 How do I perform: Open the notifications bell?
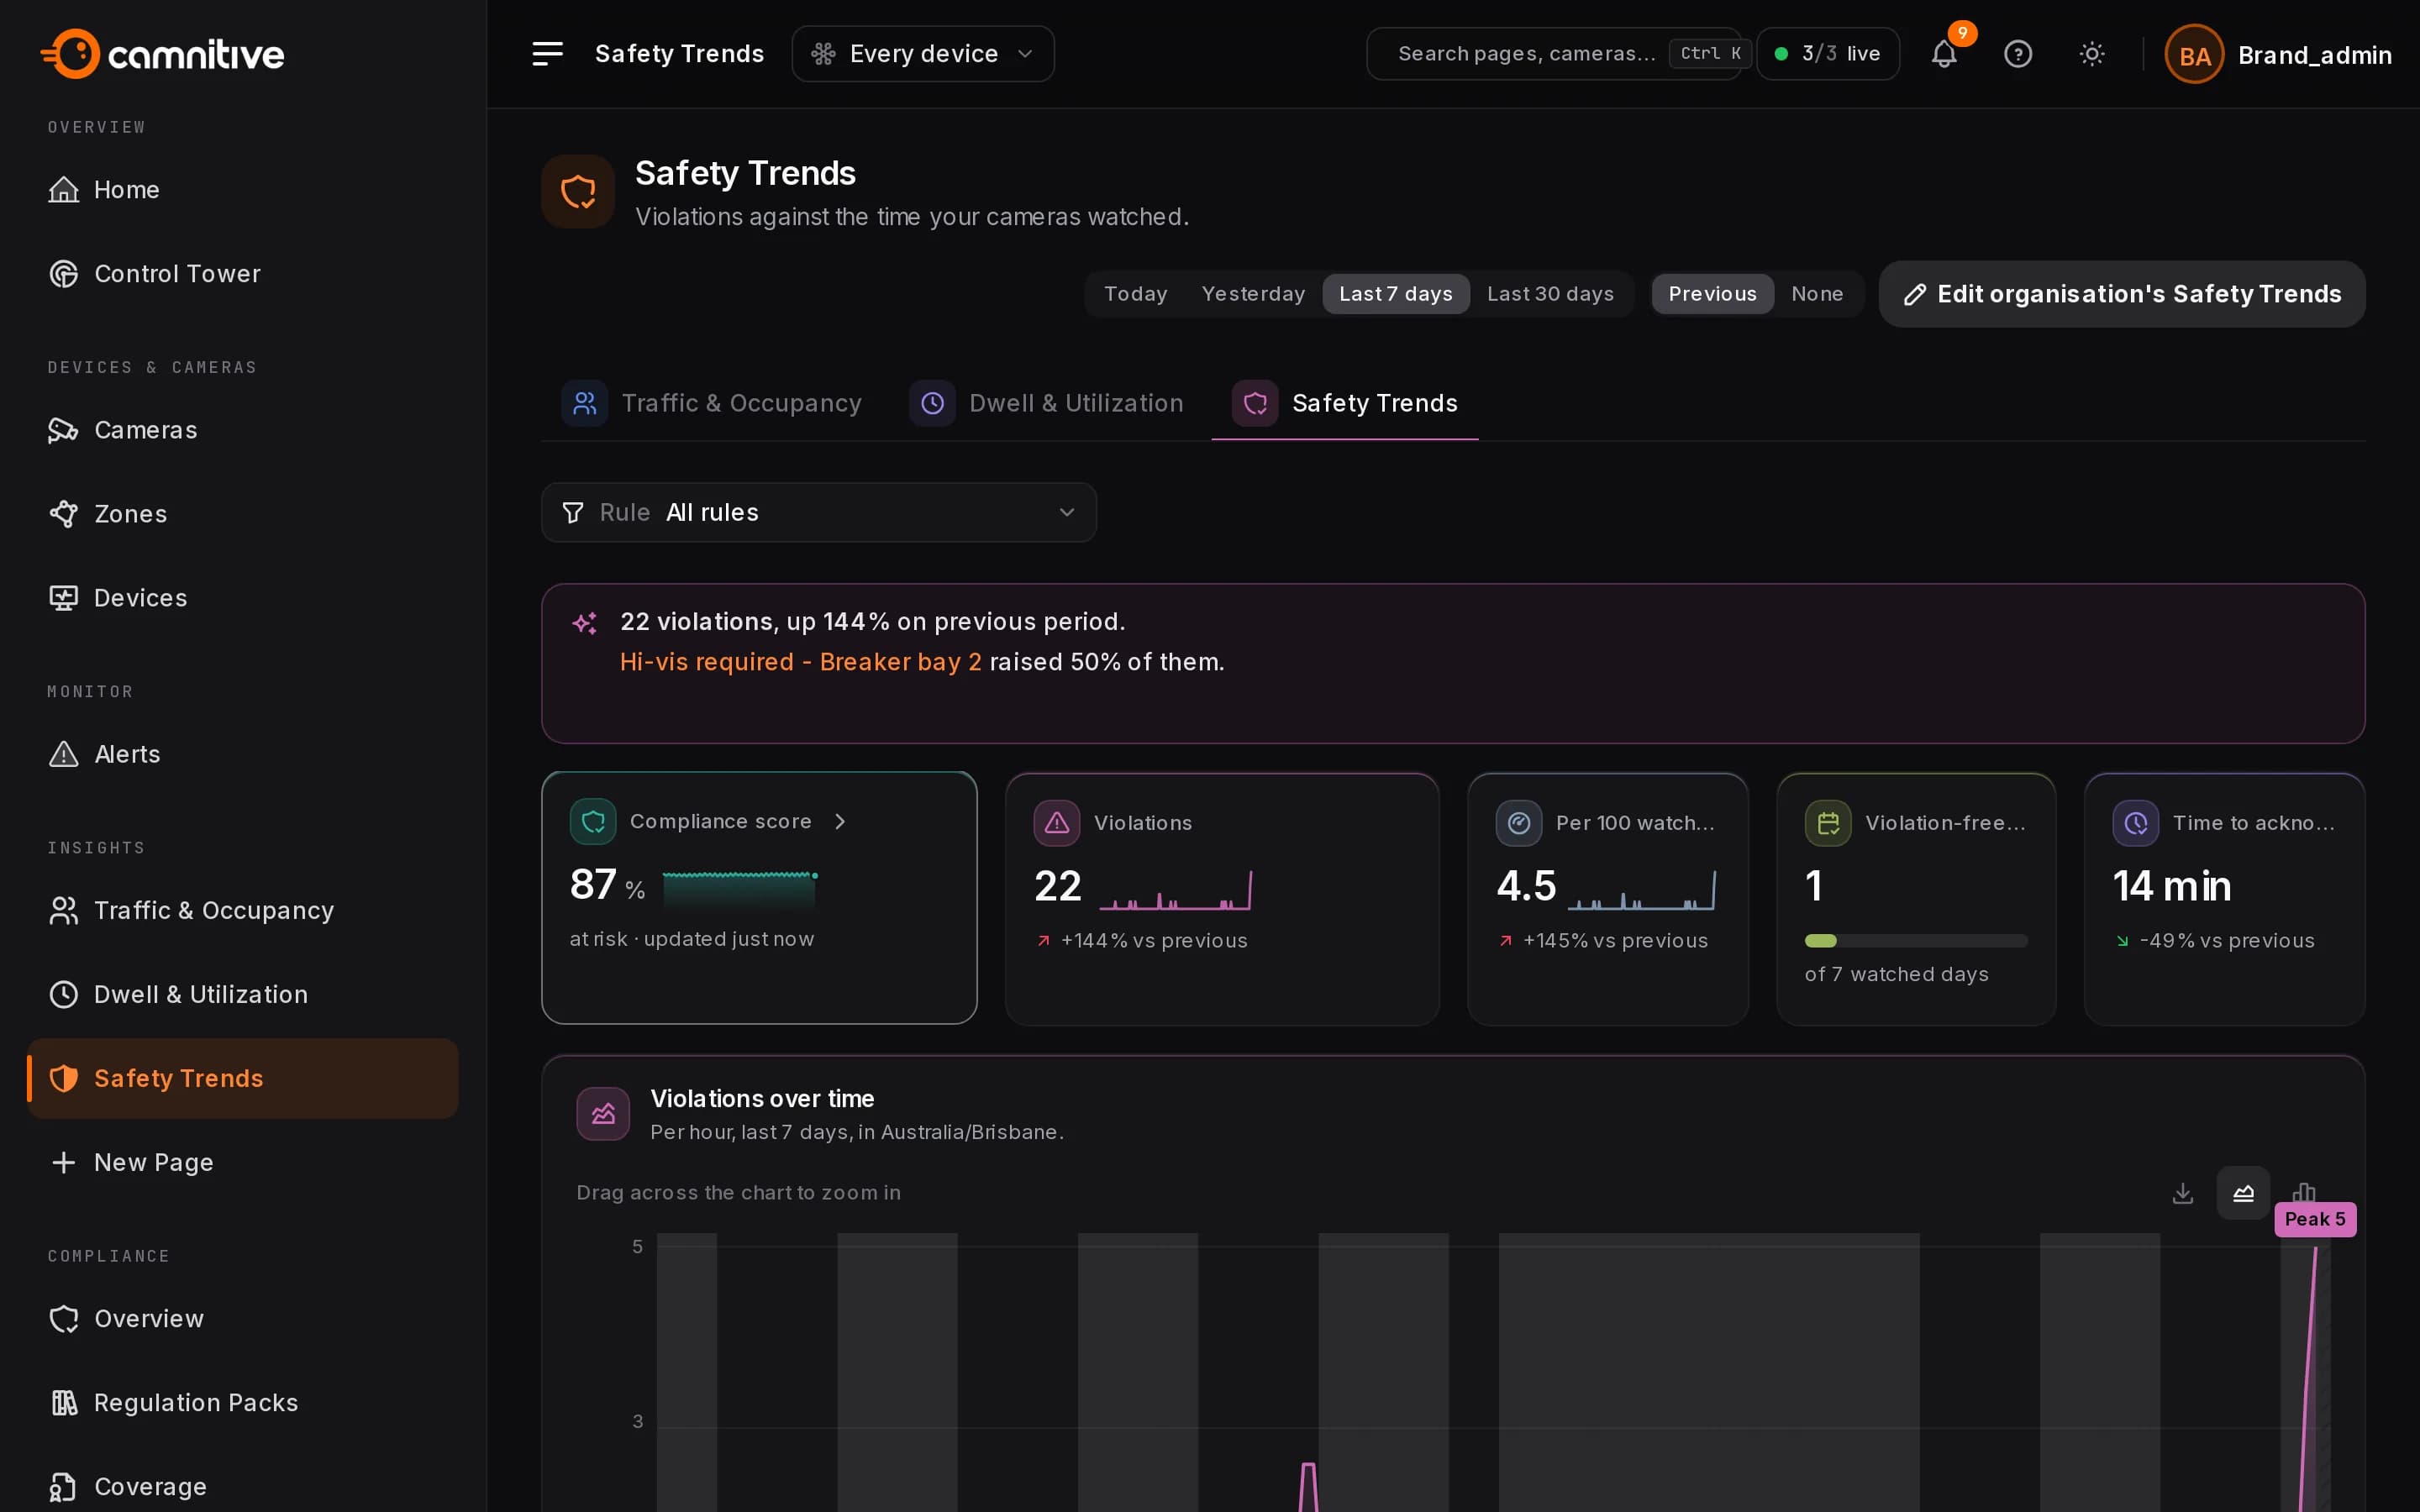click(1943, 54)
